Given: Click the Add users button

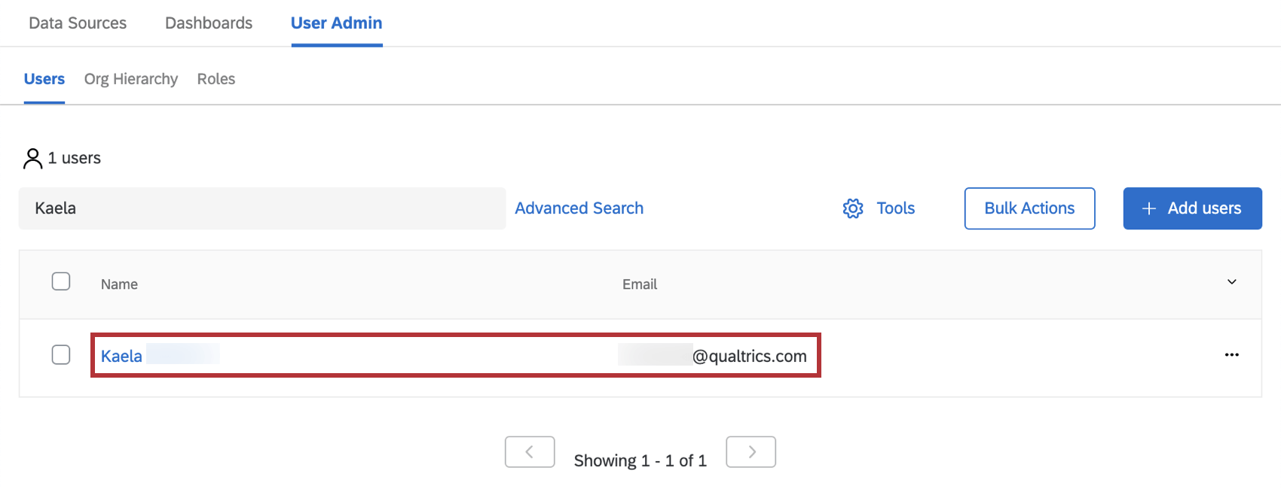Looking at the screenshot, I should click(1192, 208).
